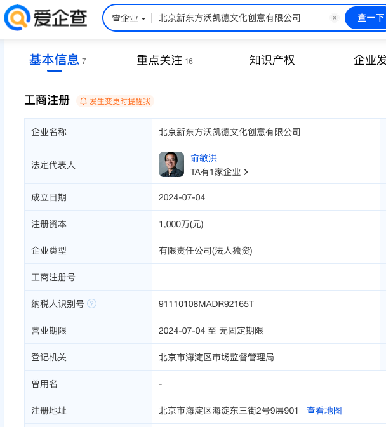Screen dimensions: 386x427
Task: Click the 工商注册号 row label
Action: 53,277
